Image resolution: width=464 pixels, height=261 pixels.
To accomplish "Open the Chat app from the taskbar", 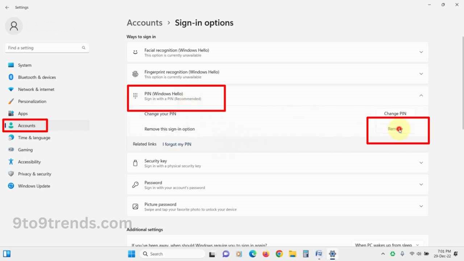I will pyautogui.click(x=226, y=254).
